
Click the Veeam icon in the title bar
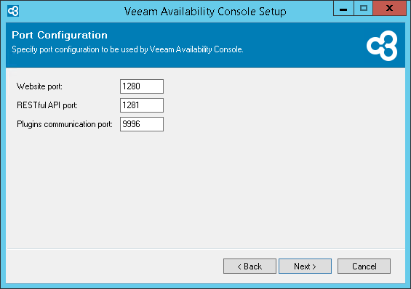[13, 11]
